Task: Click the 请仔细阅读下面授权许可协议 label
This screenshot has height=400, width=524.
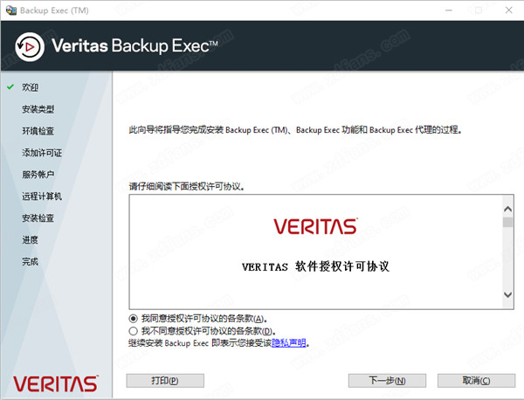Action: point(187,187)
